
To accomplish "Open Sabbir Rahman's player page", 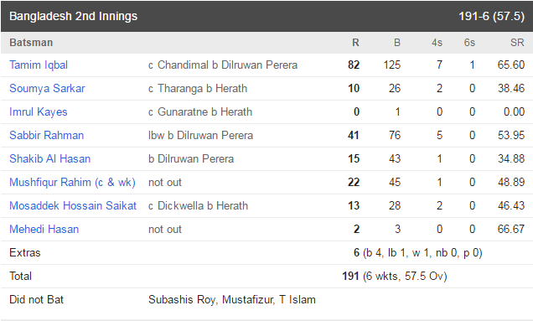I will point(47,135).
